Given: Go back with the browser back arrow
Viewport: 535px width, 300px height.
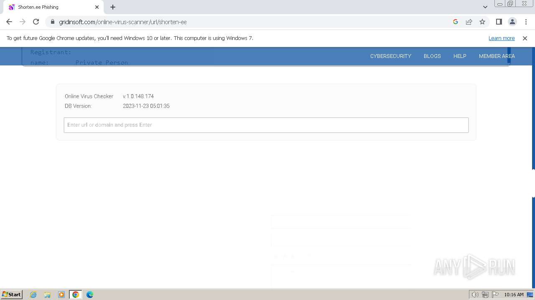Looking at the screenshot, I should tap(9, 22).
